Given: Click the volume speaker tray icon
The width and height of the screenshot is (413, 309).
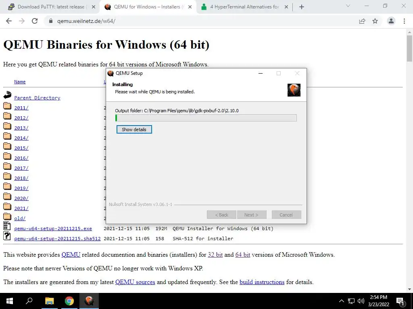Looking at the screenshot, I should pyautogui.click(x=361, y=301).
